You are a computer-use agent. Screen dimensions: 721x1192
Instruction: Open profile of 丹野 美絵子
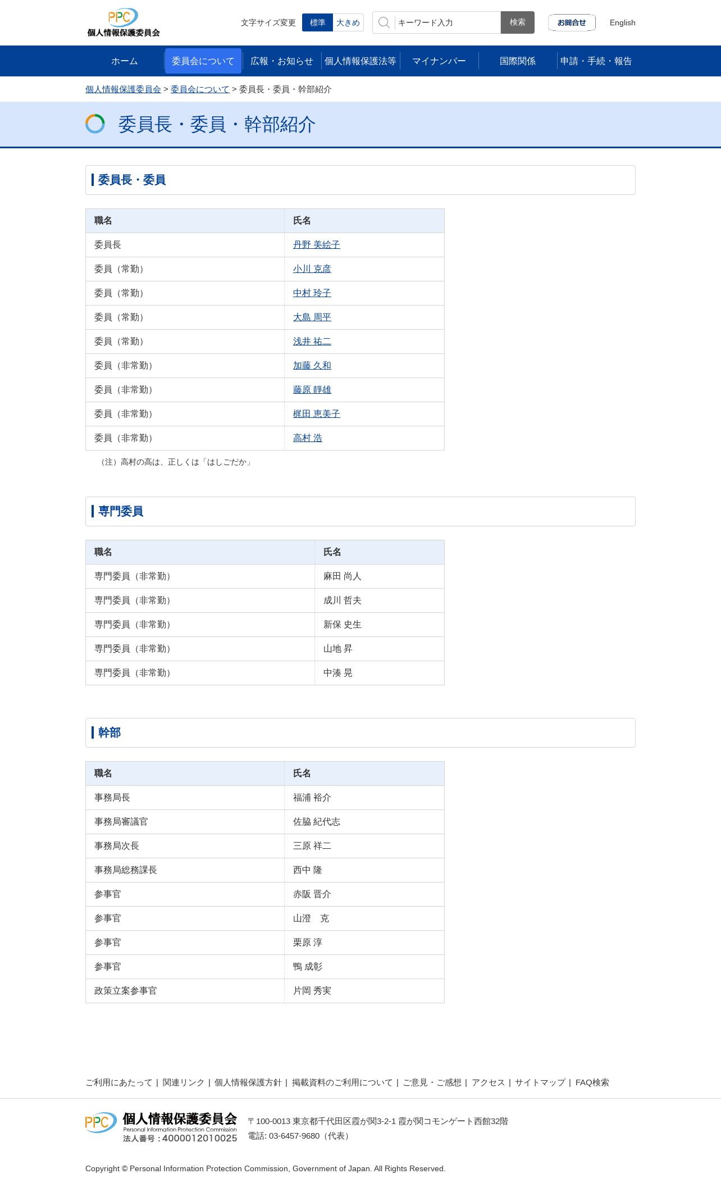pyautogui.click(x=317, y=245)
